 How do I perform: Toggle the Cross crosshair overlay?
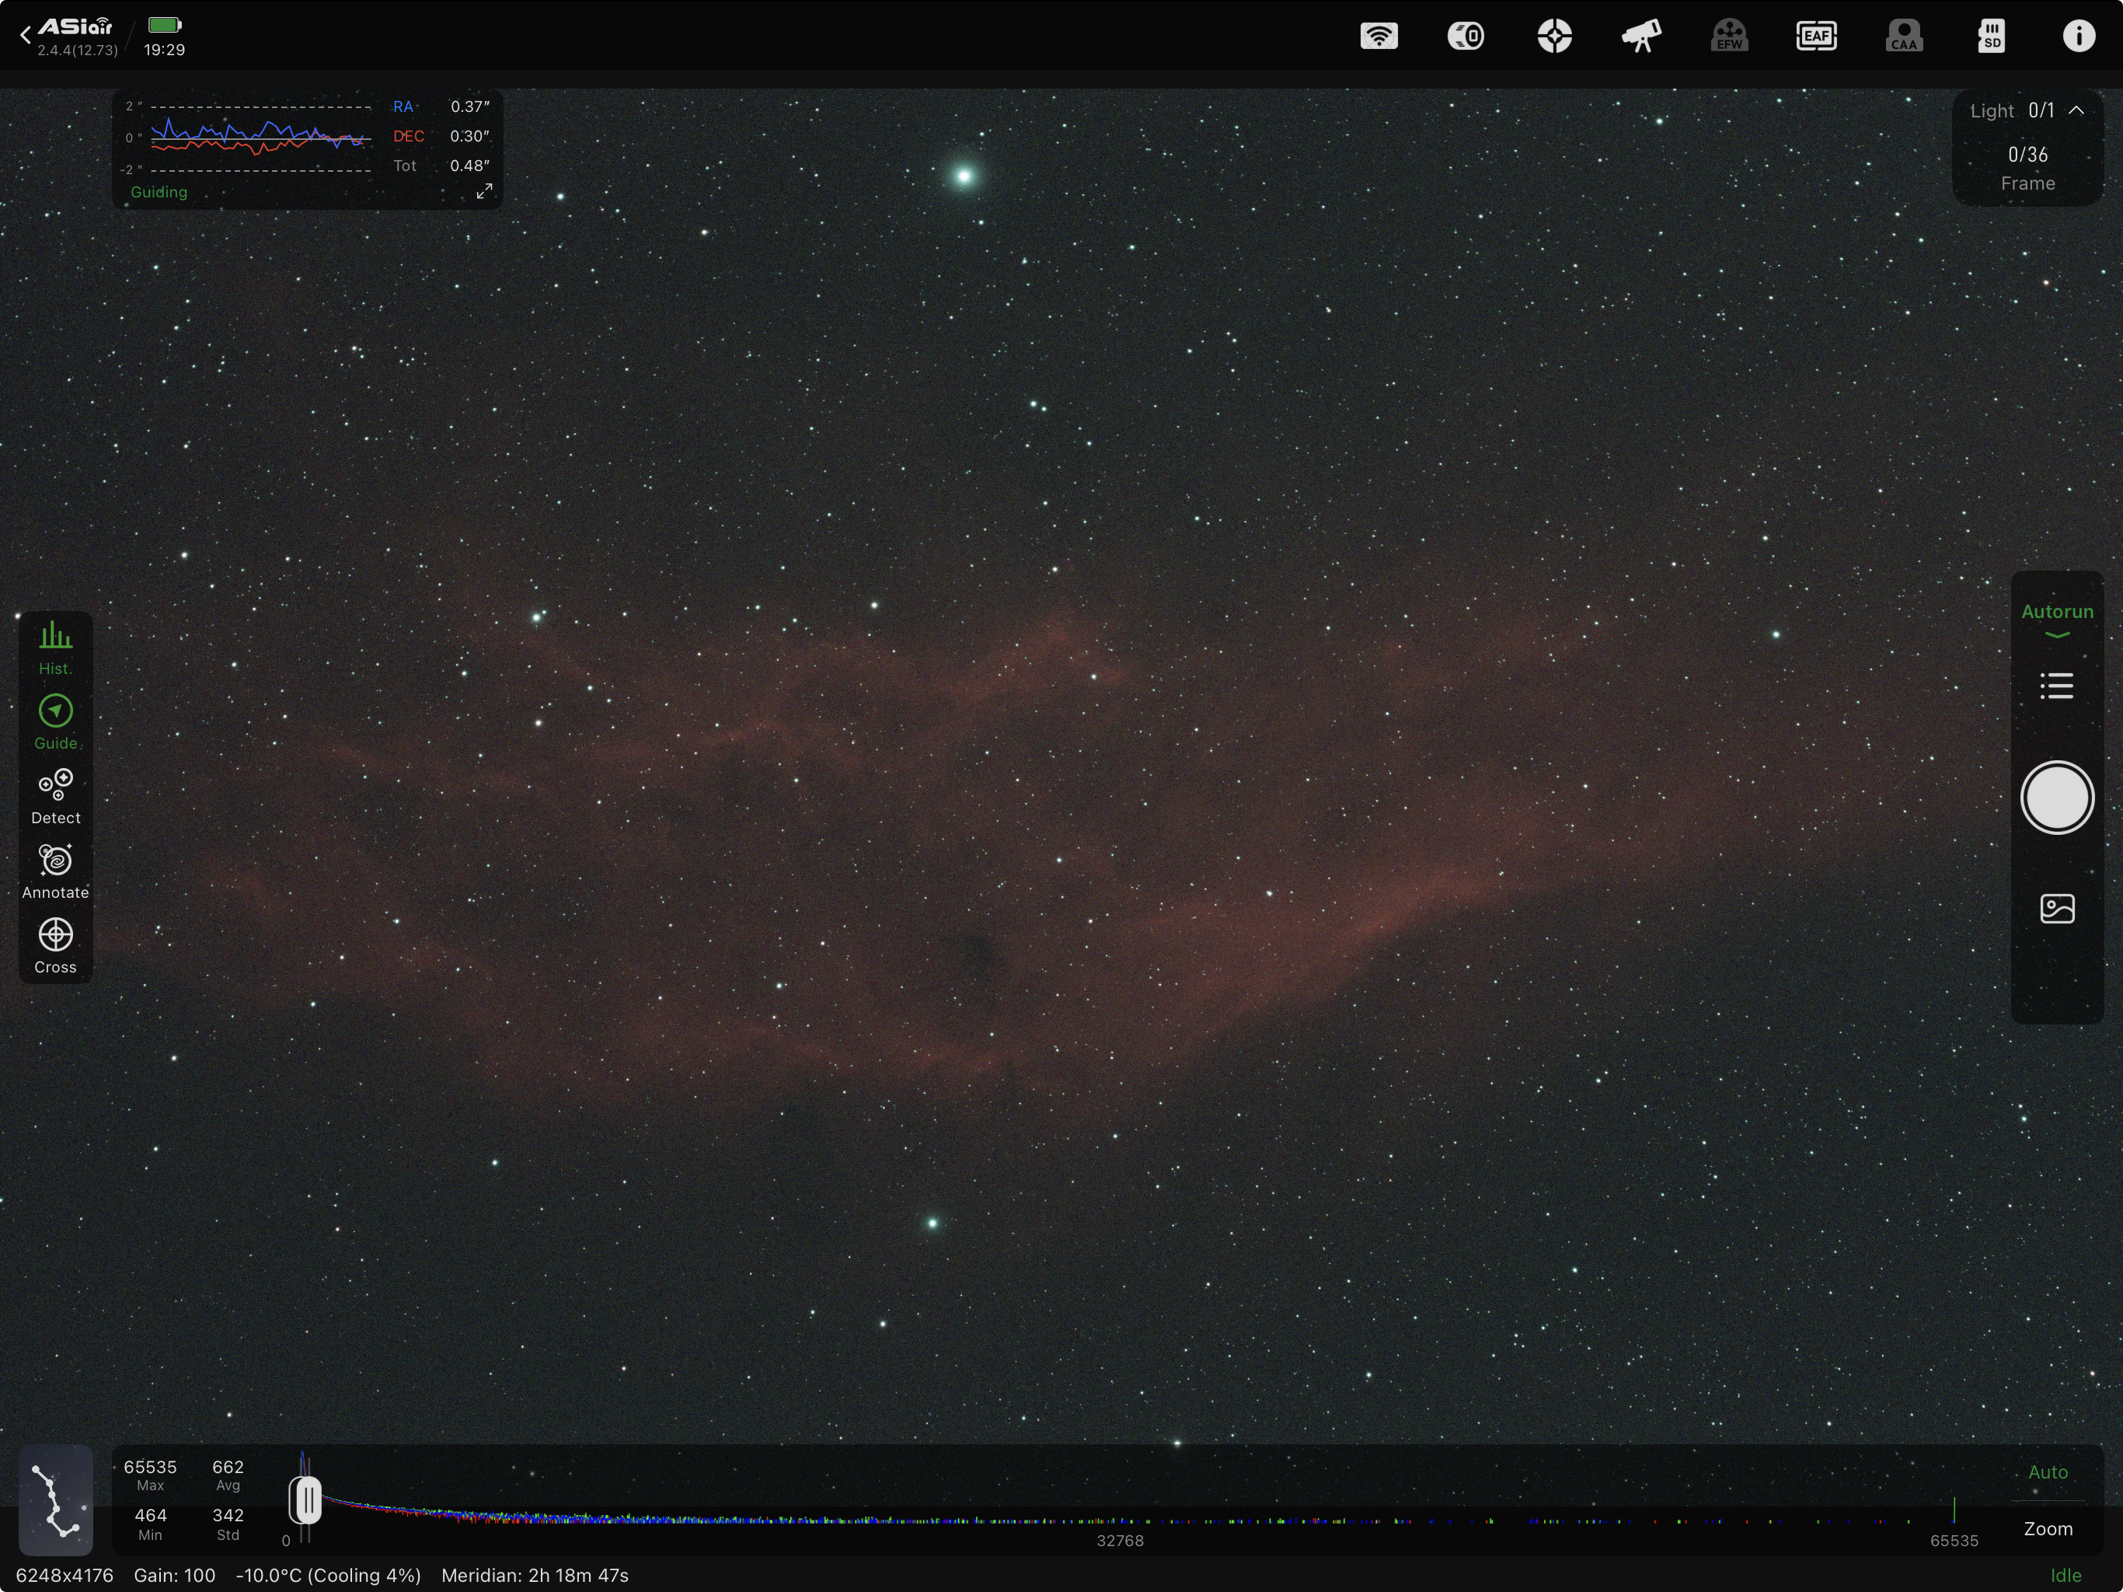point(56,946)
